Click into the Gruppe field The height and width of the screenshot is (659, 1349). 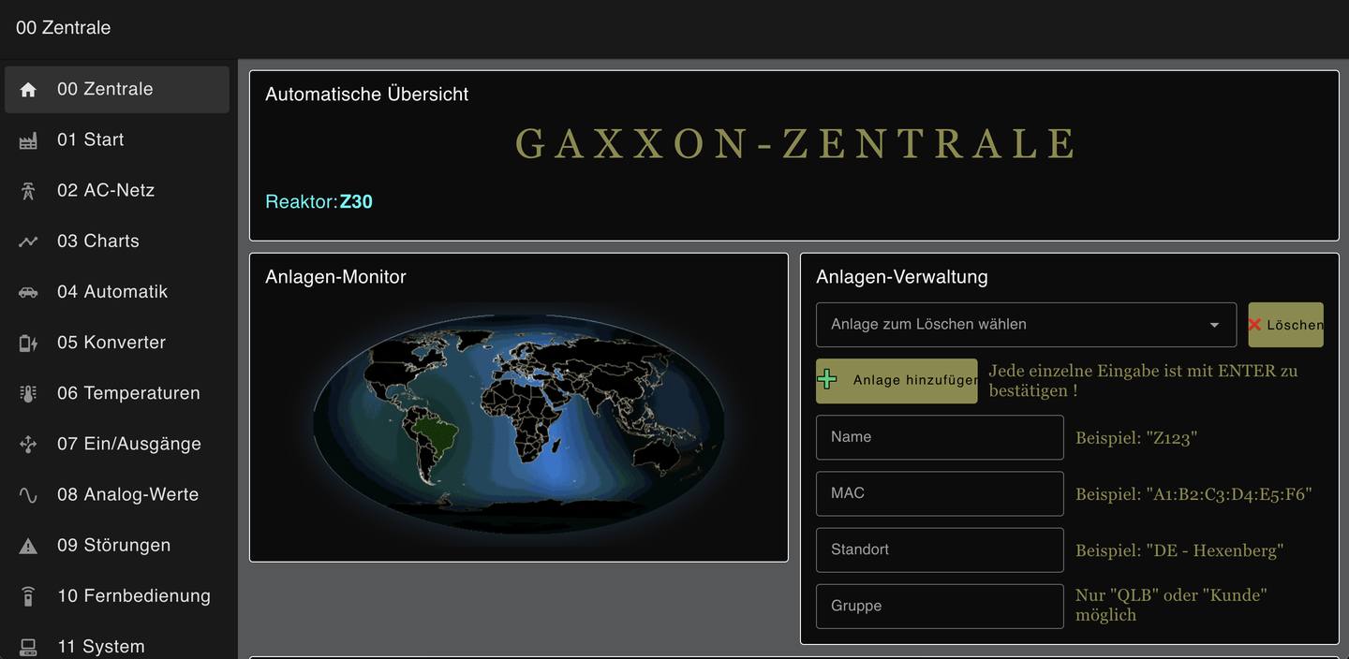click(x=940, y=606)
